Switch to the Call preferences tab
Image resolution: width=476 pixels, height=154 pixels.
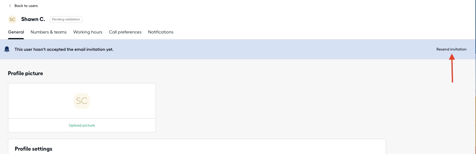tap(125, 32)
